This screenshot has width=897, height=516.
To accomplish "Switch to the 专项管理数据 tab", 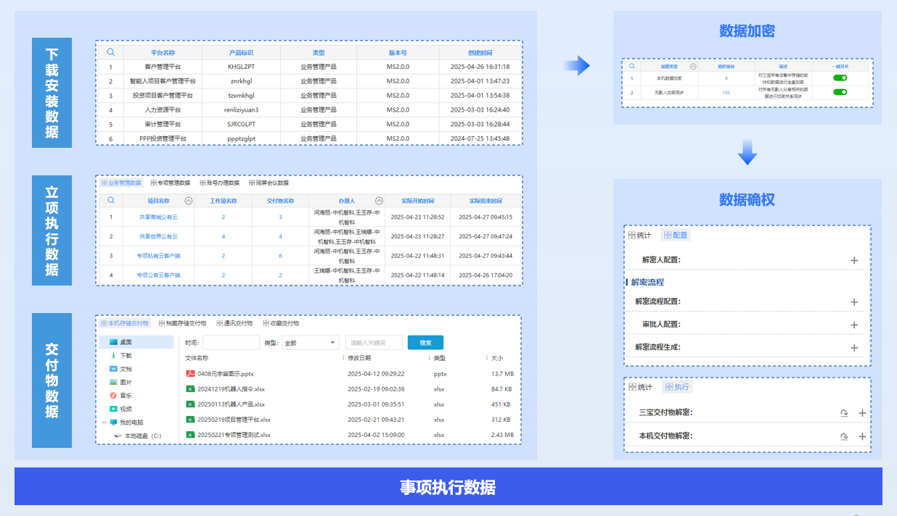I will (x=170, y=183).
